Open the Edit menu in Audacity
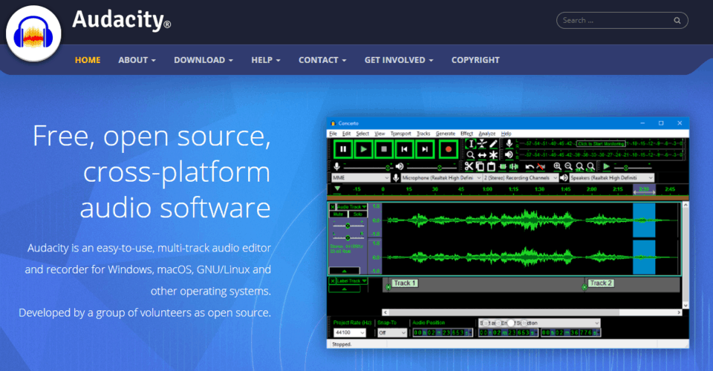The image size is (713, 371). (346, 134)
